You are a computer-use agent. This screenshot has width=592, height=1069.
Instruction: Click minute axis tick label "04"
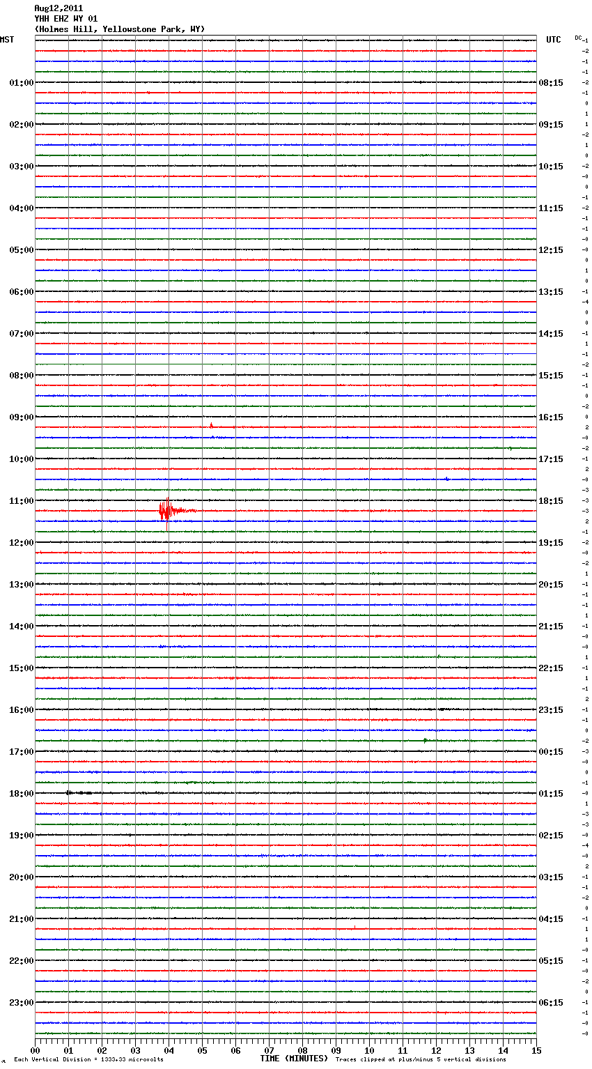pos(169,1049)
